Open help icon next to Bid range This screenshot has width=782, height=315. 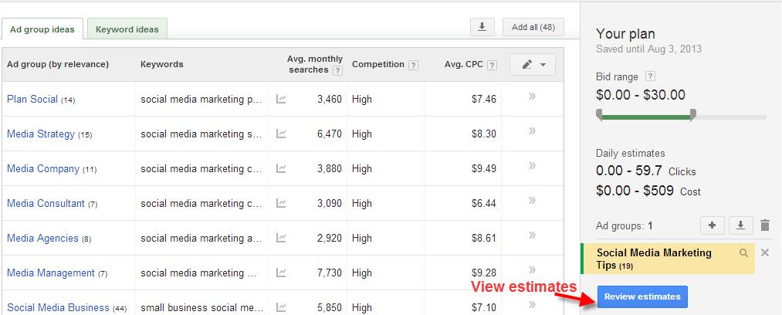pos(650,76)
